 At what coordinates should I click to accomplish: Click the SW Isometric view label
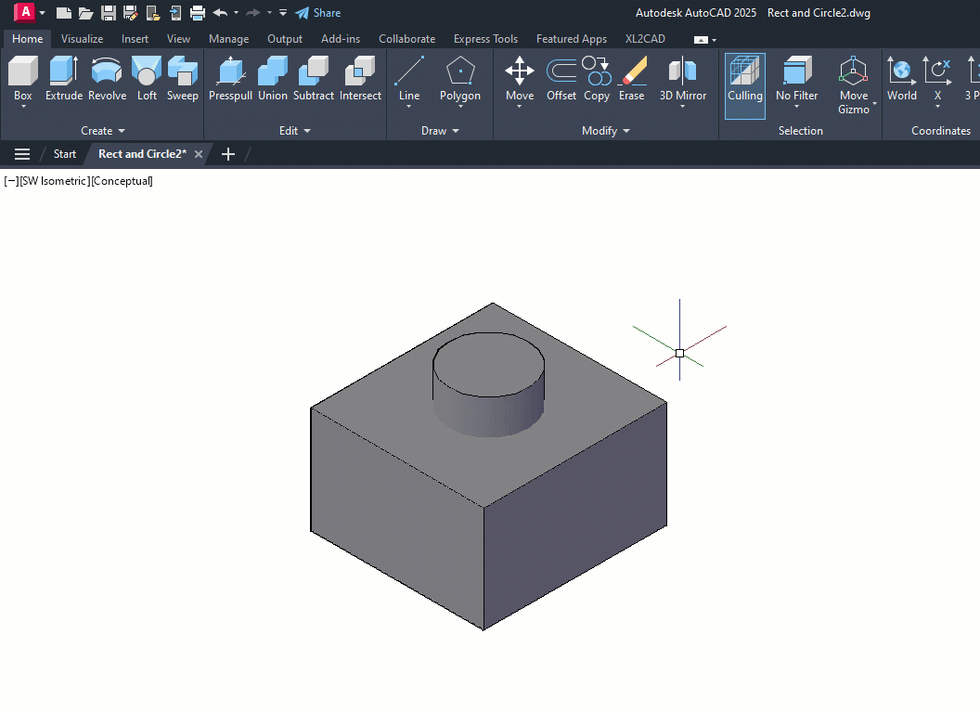[x=55, y=181]
